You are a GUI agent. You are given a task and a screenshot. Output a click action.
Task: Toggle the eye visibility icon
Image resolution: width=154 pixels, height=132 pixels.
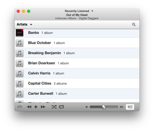(x=20, y=107)
